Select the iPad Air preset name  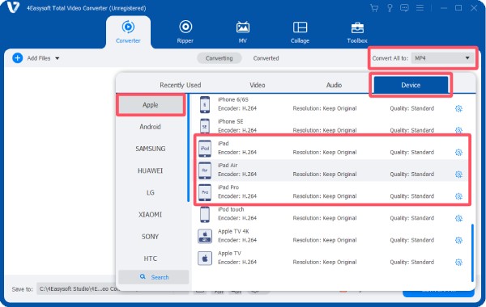pyautogui.click(x=228, y=166)
